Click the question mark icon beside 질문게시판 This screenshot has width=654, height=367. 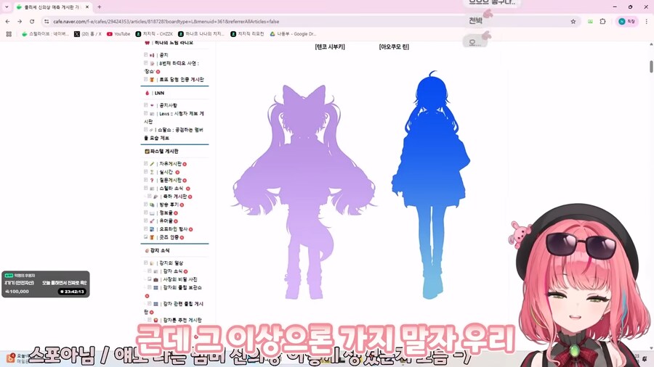(x=153, y=180)
